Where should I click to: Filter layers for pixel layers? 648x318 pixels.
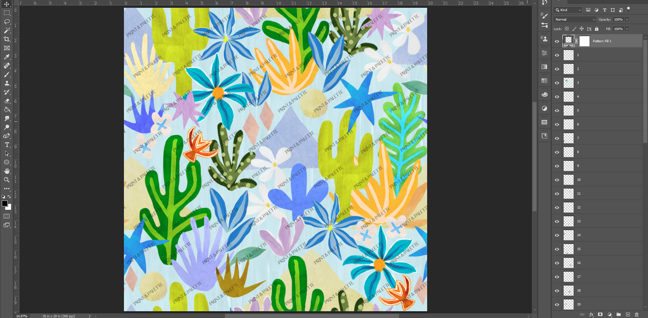point(588,10)
